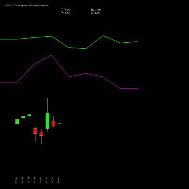Select the 'C: 1.66' close value

65,10
